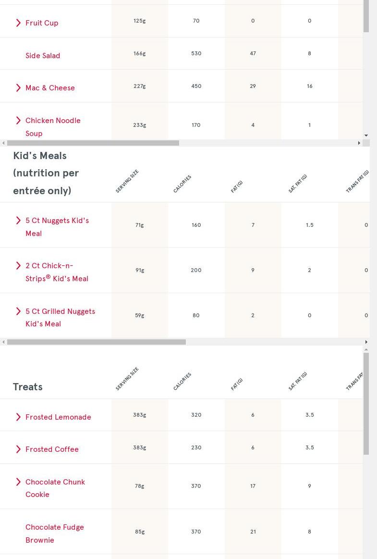
Task: Expand the Frosted Coffee row chevron
Action: coord(18,449)
